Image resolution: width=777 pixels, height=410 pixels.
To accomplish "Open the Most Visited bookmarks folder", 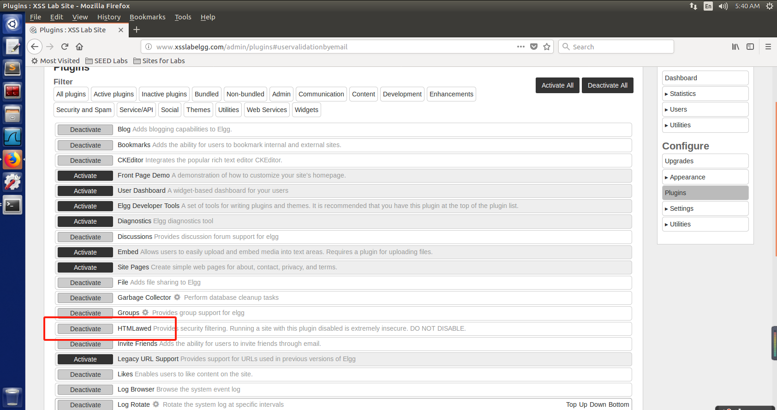I will [x=55, y=61].
